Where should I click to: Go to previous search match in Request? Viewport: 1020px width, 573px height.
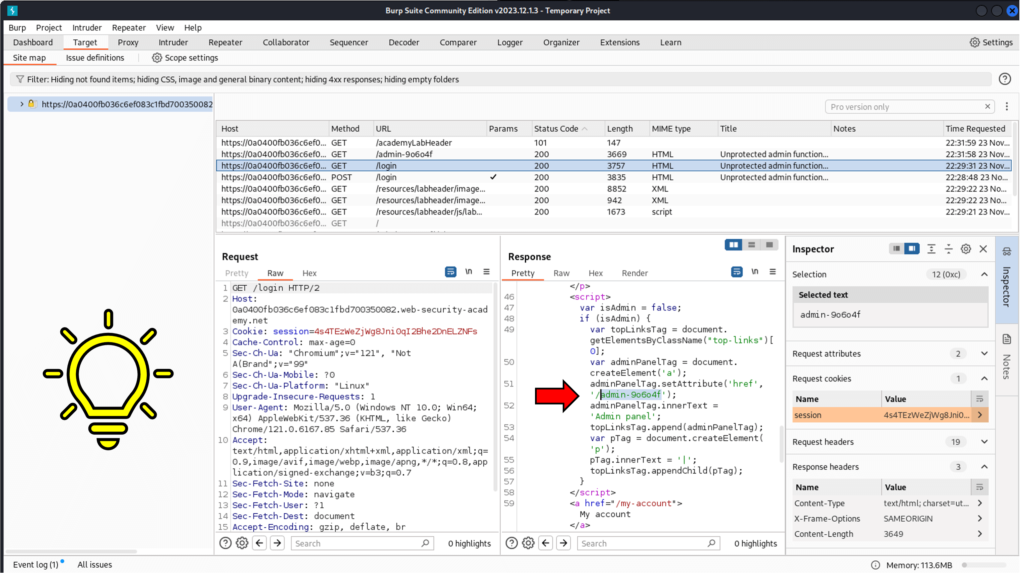(x=260, y=543)
